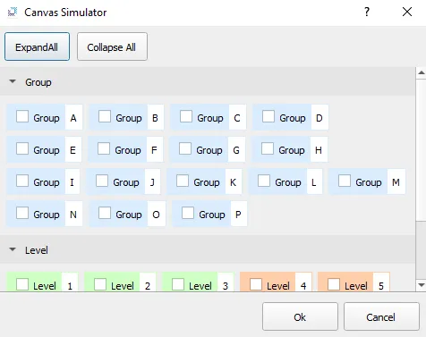Viewport: 426px width, 337px height.
Task: Check the Group H checkbox
Action: [x=268, y=148]
